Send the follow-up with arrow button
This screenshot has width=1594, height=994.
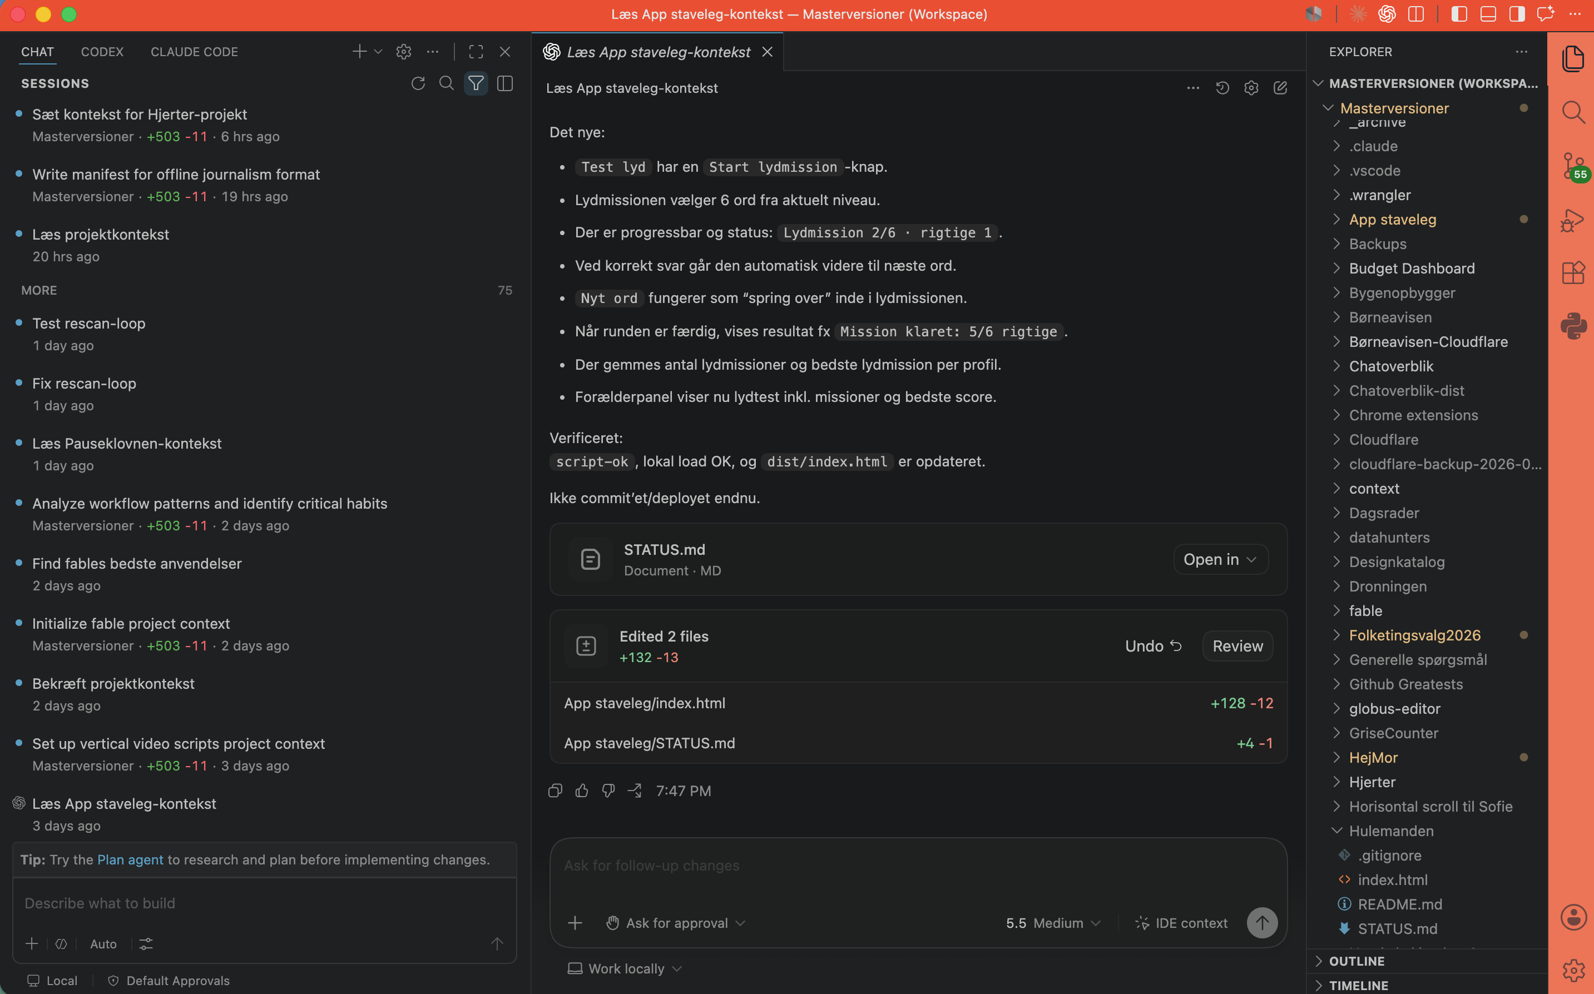point(1262,923)
